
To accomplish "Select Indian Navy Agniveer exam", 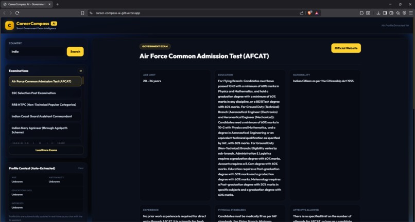I will pyautogui.click(x=45, y=130).
